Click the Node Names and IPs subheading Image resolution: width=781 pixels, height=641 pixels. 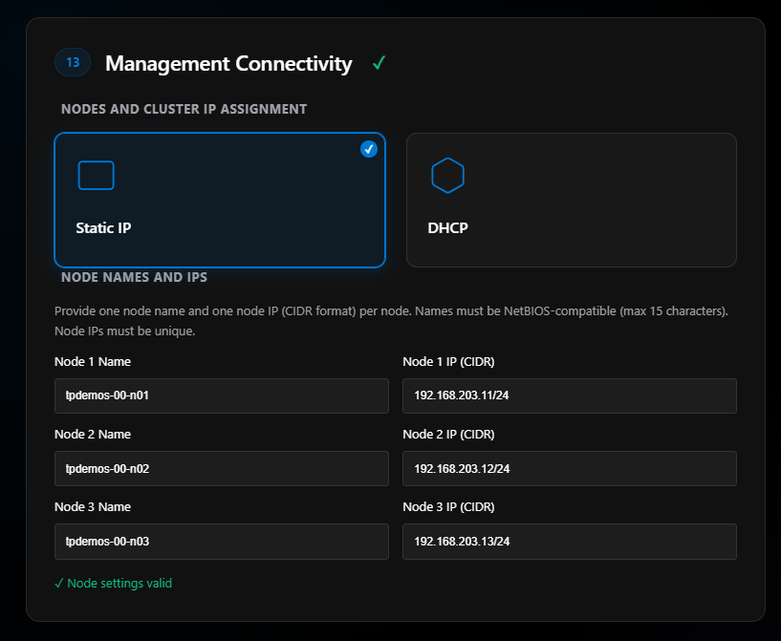134,277
